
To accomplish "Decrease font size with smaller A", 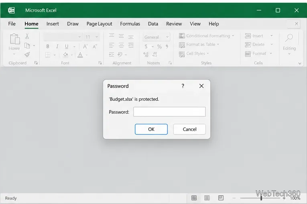I will [x=95, y=47].
